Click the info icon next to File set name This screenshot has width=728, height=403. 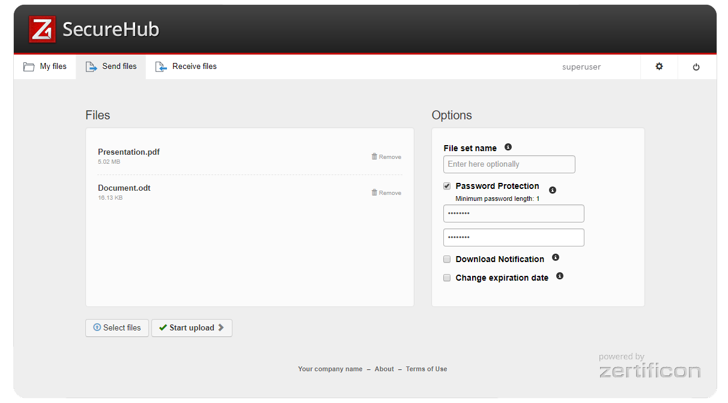(508, 147)
